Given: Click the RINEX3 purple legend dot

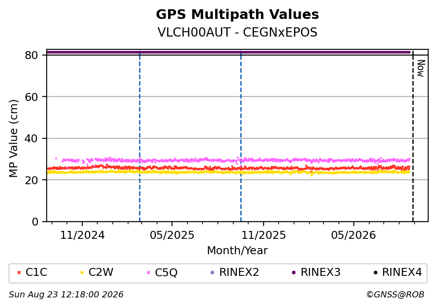Looking at the screenshot, I should point(294,273).
